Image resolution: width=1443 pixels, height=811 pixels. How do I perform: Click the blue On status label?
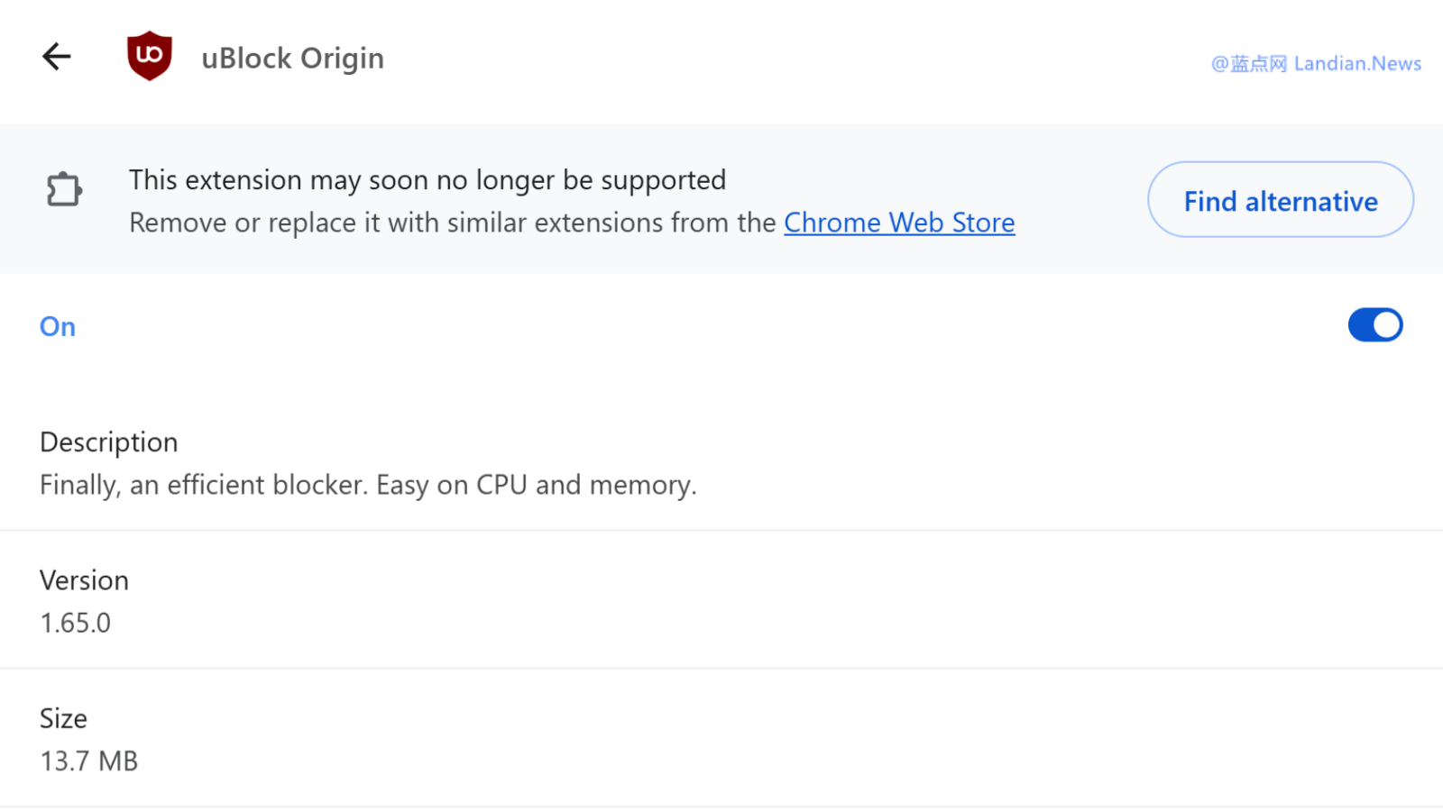58,326
